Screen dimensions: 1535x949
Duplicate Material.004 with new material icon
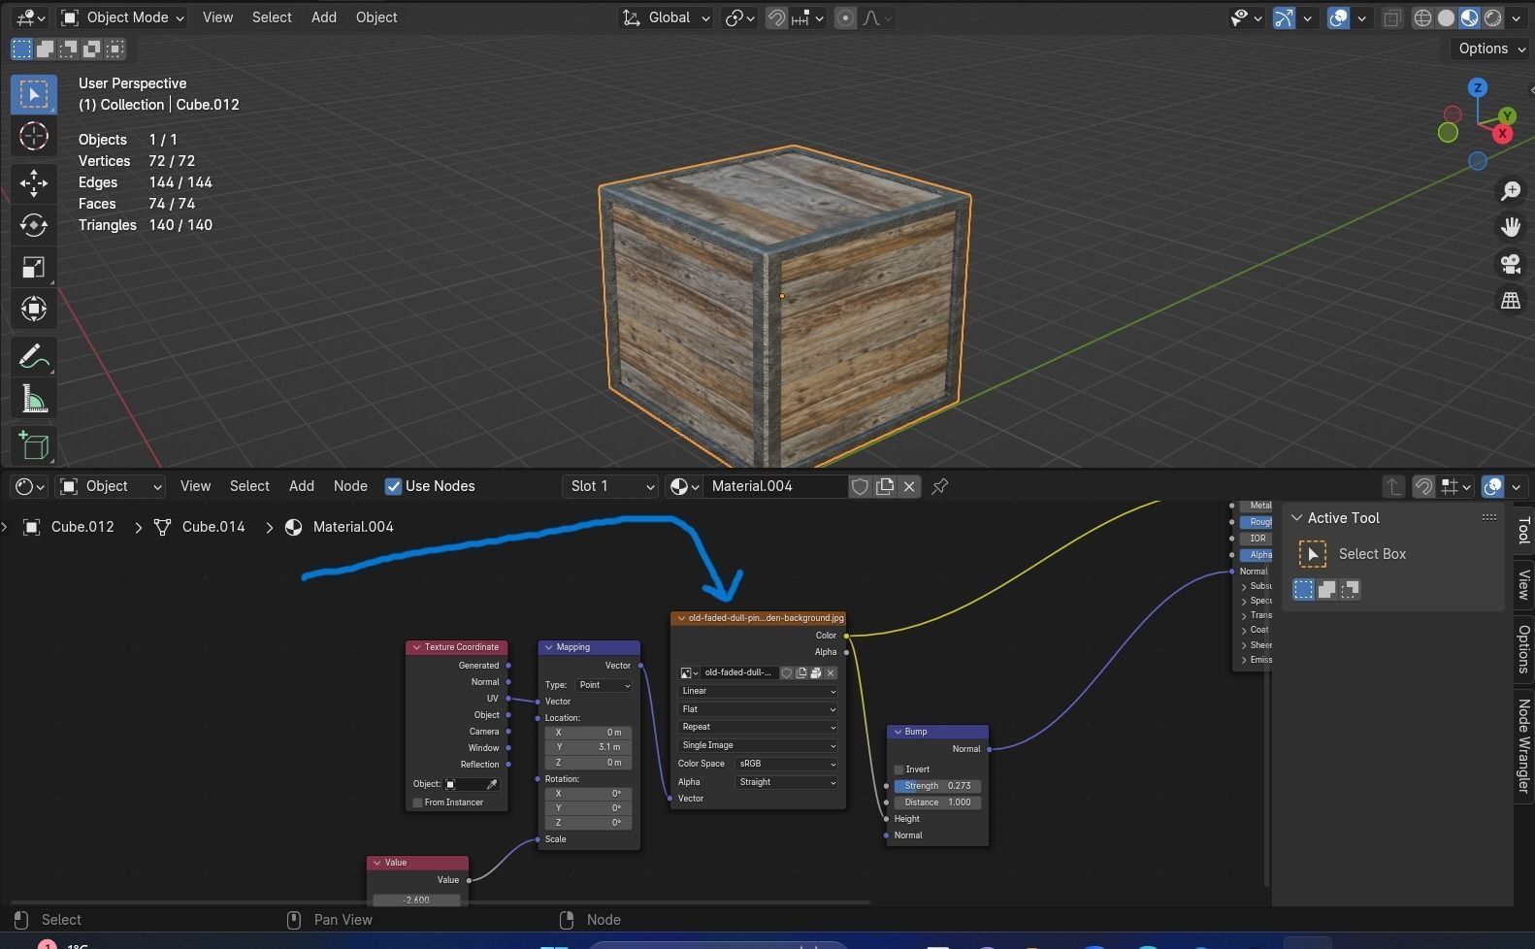[885, 486]
